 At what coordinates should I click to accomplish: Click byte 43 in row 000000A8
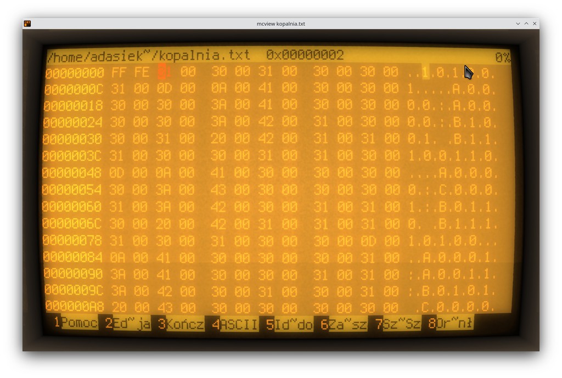[x=165, y=307]
